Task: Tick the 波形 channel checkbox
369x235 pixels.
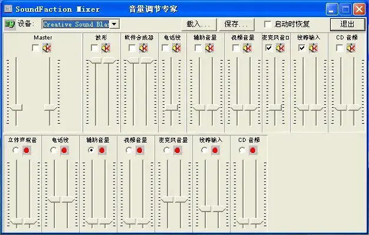Action: [94, 48]
